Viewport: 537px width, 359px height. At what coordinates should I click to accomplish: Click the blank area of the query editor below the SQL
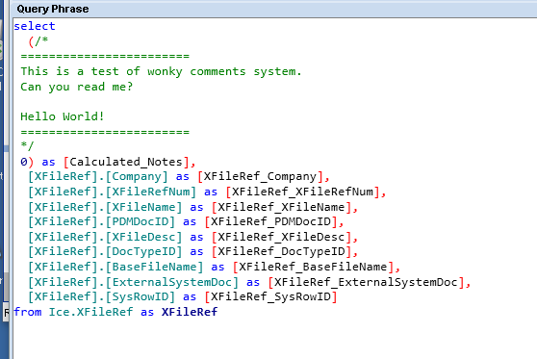[x=274, y=338]
